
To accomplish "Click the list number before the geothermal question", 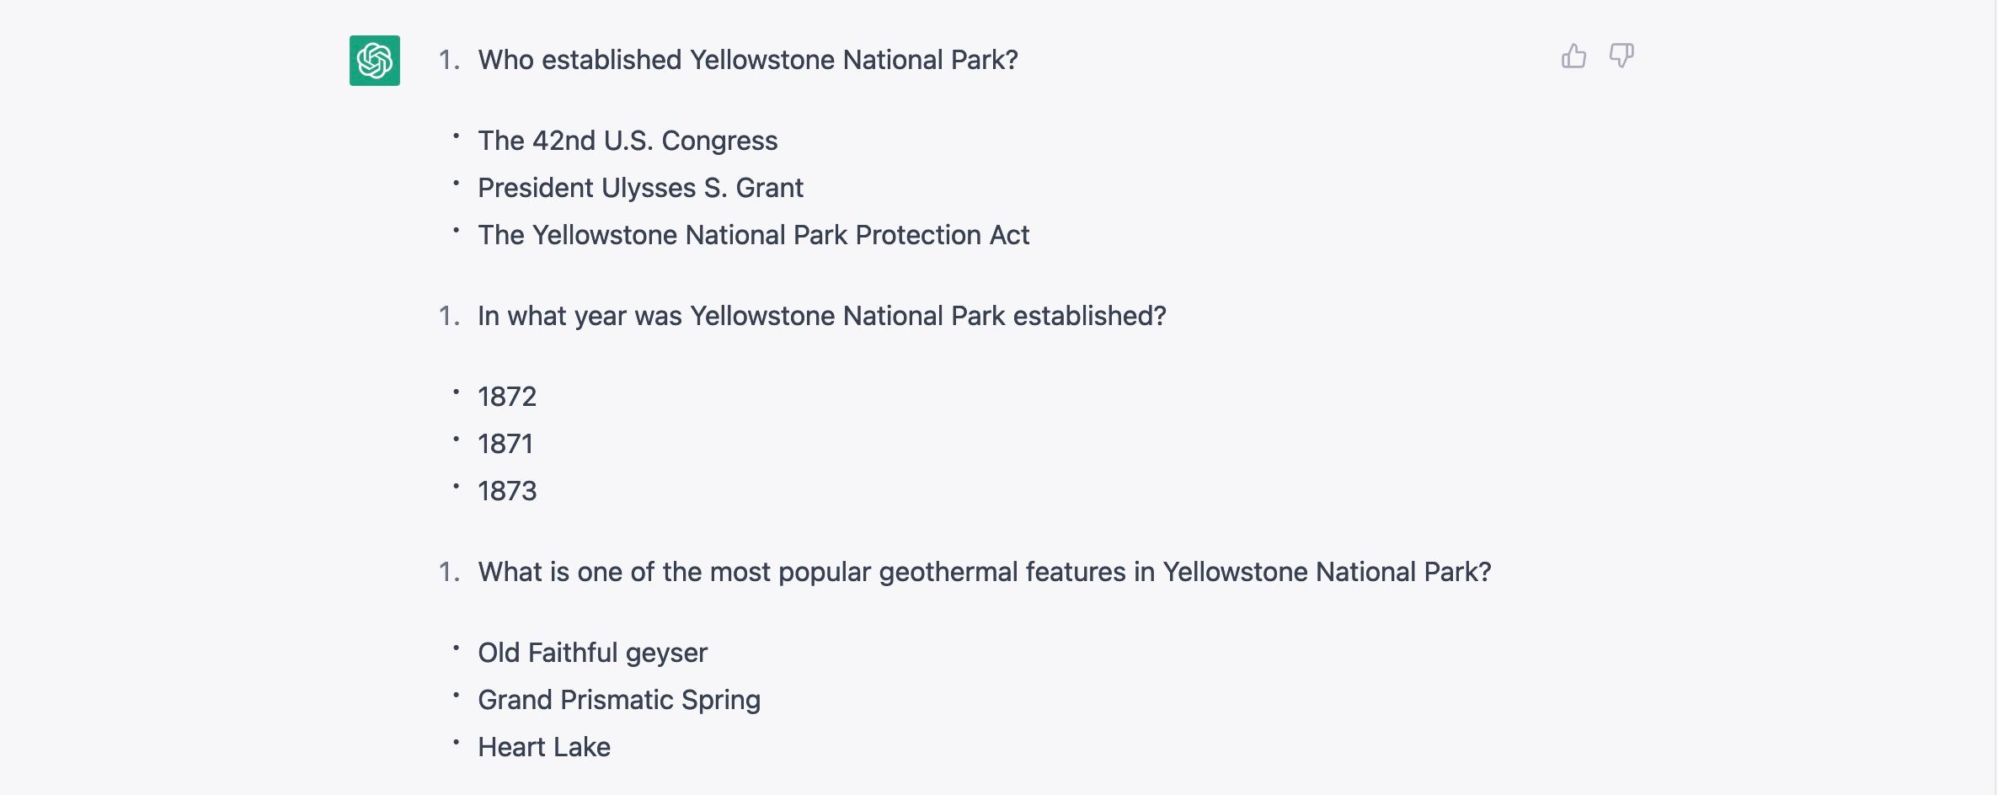I will click(449, 572).
